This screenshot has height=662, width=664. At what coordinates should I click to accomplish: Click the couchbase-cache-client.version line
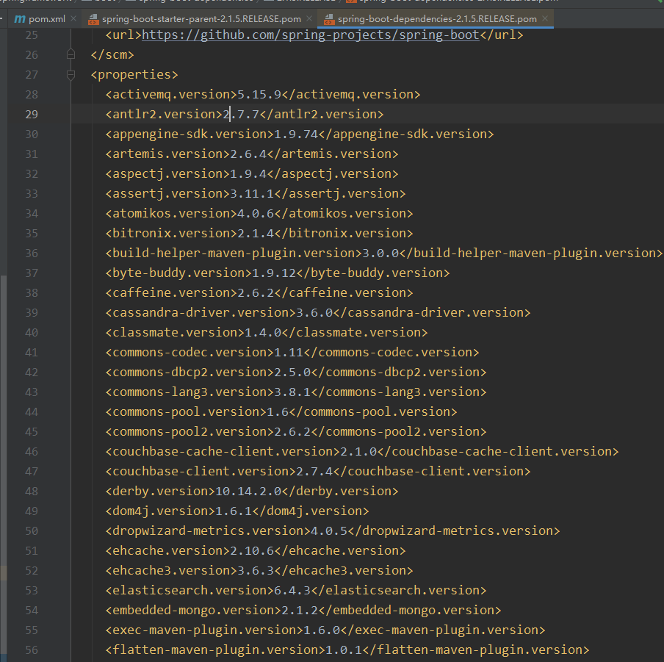[362, 452]
